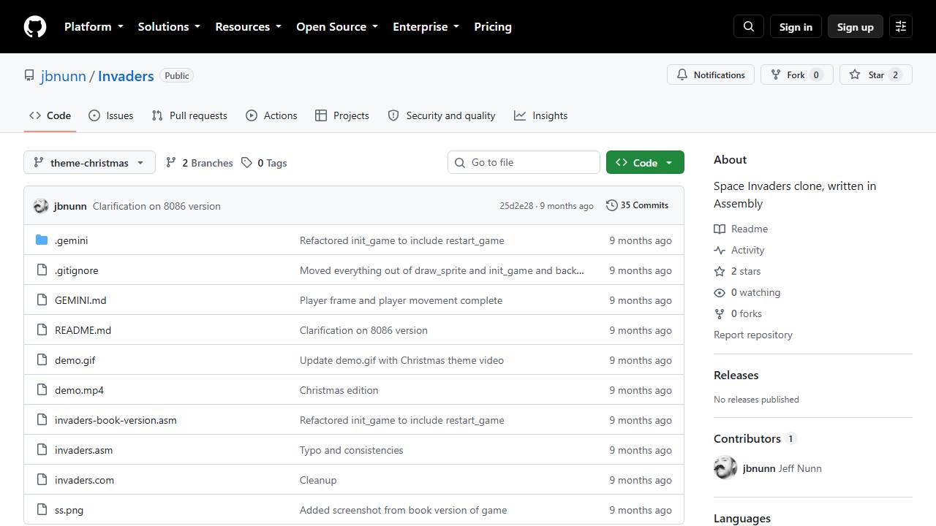Click the .gemini folder icon
The image size is (936, 526).
(42, 240)
